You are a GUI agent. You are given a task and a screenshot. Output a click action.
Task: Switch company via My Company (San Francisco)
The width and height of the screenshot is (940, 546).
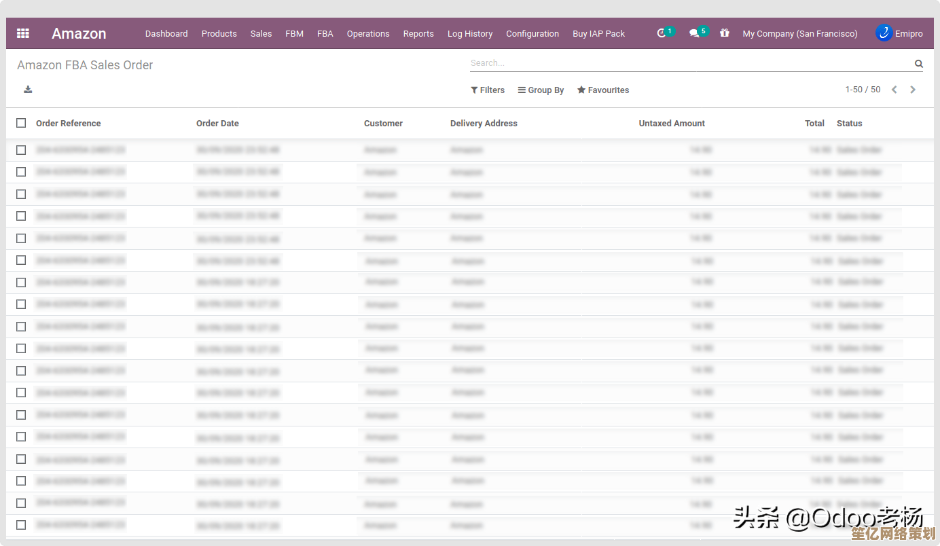click(800, 33)
